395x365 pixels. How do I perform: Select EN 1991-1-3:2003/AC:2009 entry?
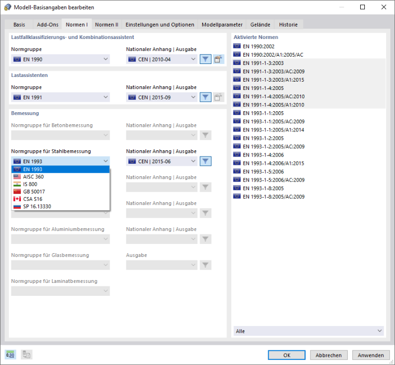click(x=309, y=71)
